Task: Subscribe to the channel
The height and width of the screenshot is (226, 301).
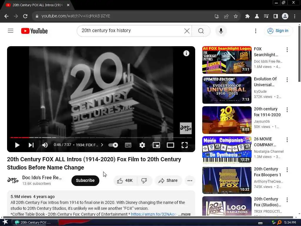Action: 85,180
